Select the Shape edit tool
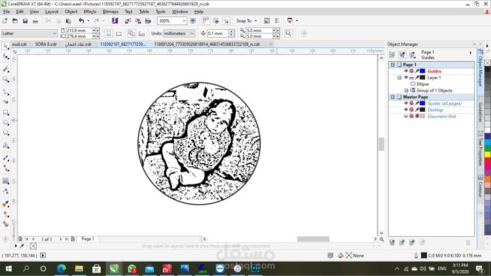 [6, 57]
